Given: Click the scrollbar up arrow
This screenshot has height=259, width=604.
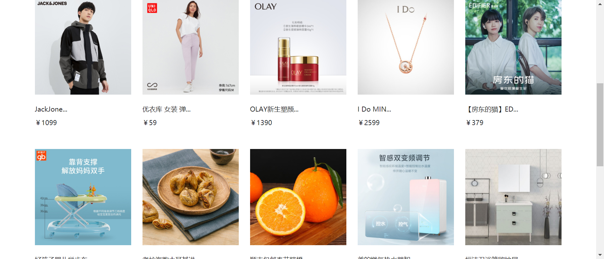Looking at the screenshot, I should click(600, 3).
